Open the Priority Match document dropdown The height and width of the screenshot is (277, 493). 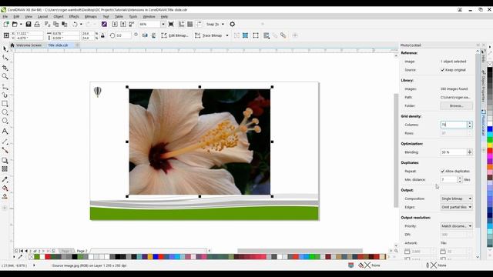point(457,225)
